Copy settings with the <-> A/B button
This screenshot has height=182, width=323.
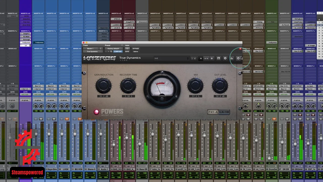(206, 58)
